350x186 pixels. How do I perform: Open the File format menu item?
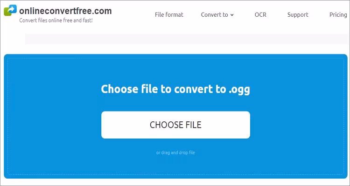pos(169,15)
